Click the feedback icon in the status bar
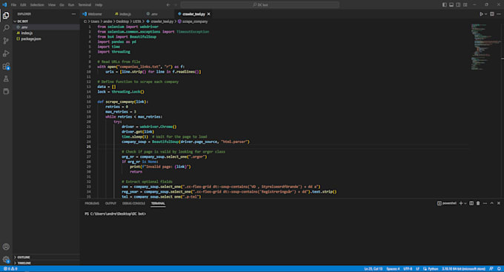Viewport: 504px width, 272px height. 491,269
